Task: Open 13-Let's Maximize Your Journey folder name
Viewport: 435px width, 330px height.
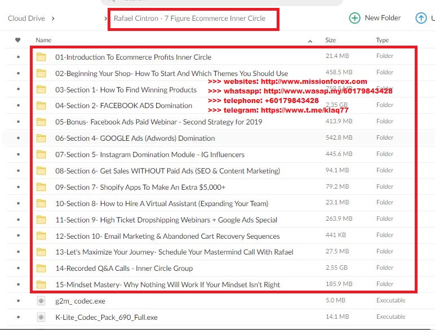Action: [x=174, y=252]
